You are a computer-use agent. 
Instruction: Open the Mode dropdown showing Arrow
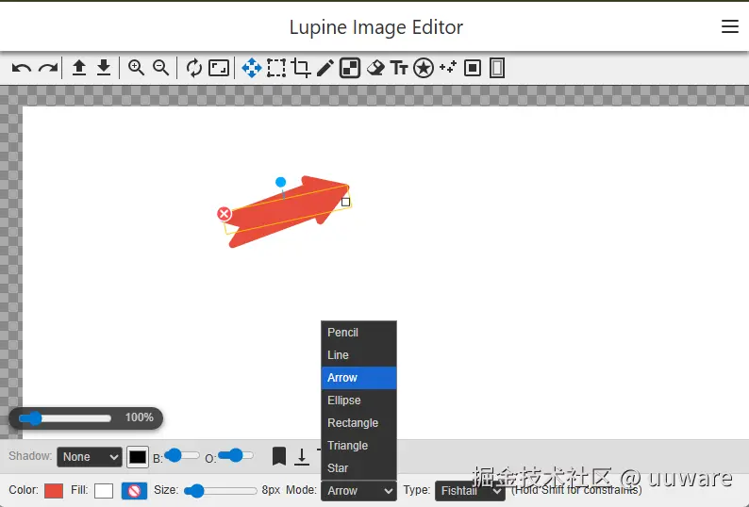(358, 491)
